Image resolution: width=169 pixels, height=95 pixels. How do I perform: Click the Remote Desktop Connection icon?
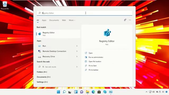click(x=39, y=51)
